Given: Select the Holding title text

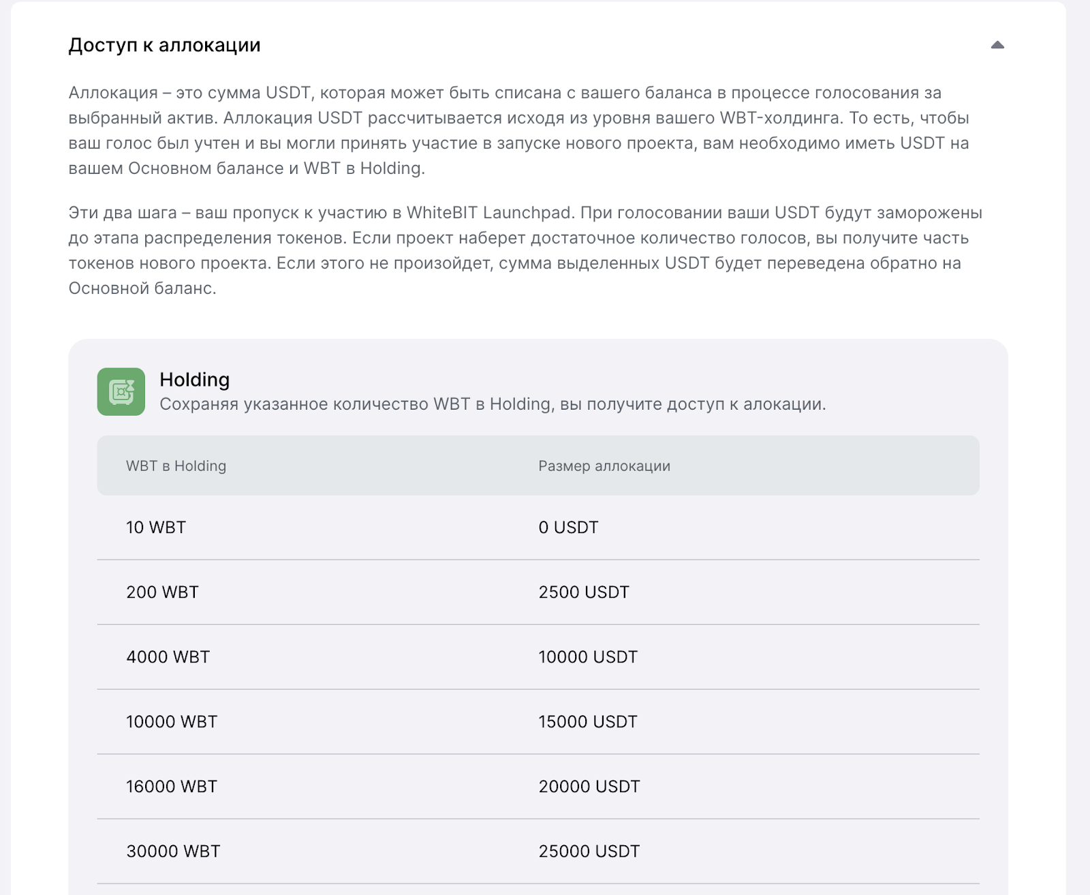Looking at the screenshot, I should [195, 380].
